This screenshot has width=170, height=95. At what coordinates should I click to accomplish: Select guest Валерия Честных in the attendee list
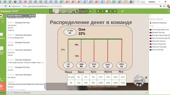pyautogui.click(x=158, y=32)
